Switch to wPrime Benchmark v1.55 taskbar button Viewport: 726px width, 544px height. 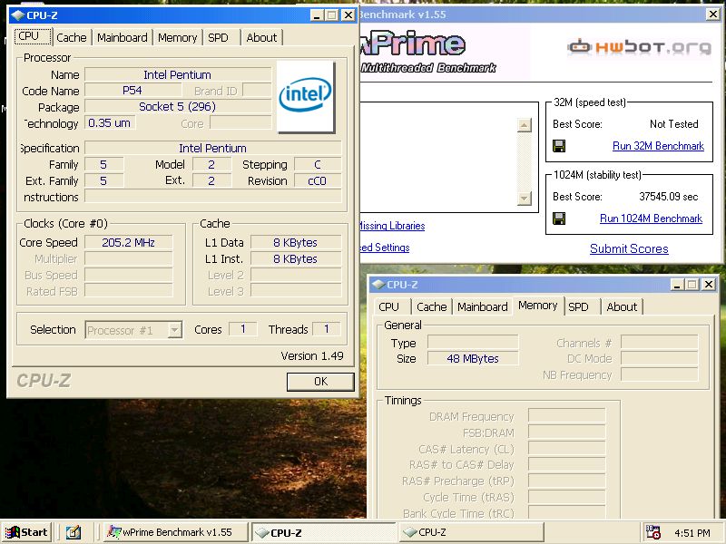coord(175,532)
